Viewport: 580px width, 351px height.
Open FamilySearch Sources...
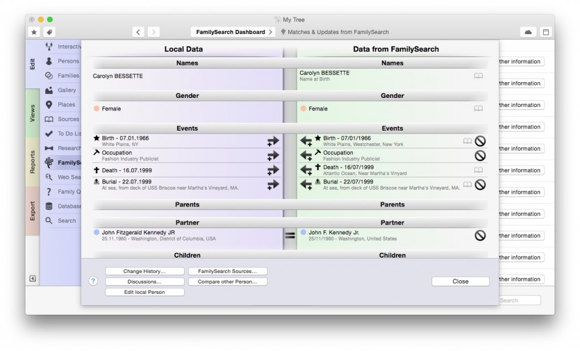[228, 271]
